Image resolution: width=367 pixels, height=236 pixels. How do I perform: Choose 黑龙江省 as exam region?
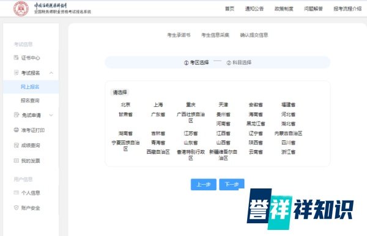point(256,123)
